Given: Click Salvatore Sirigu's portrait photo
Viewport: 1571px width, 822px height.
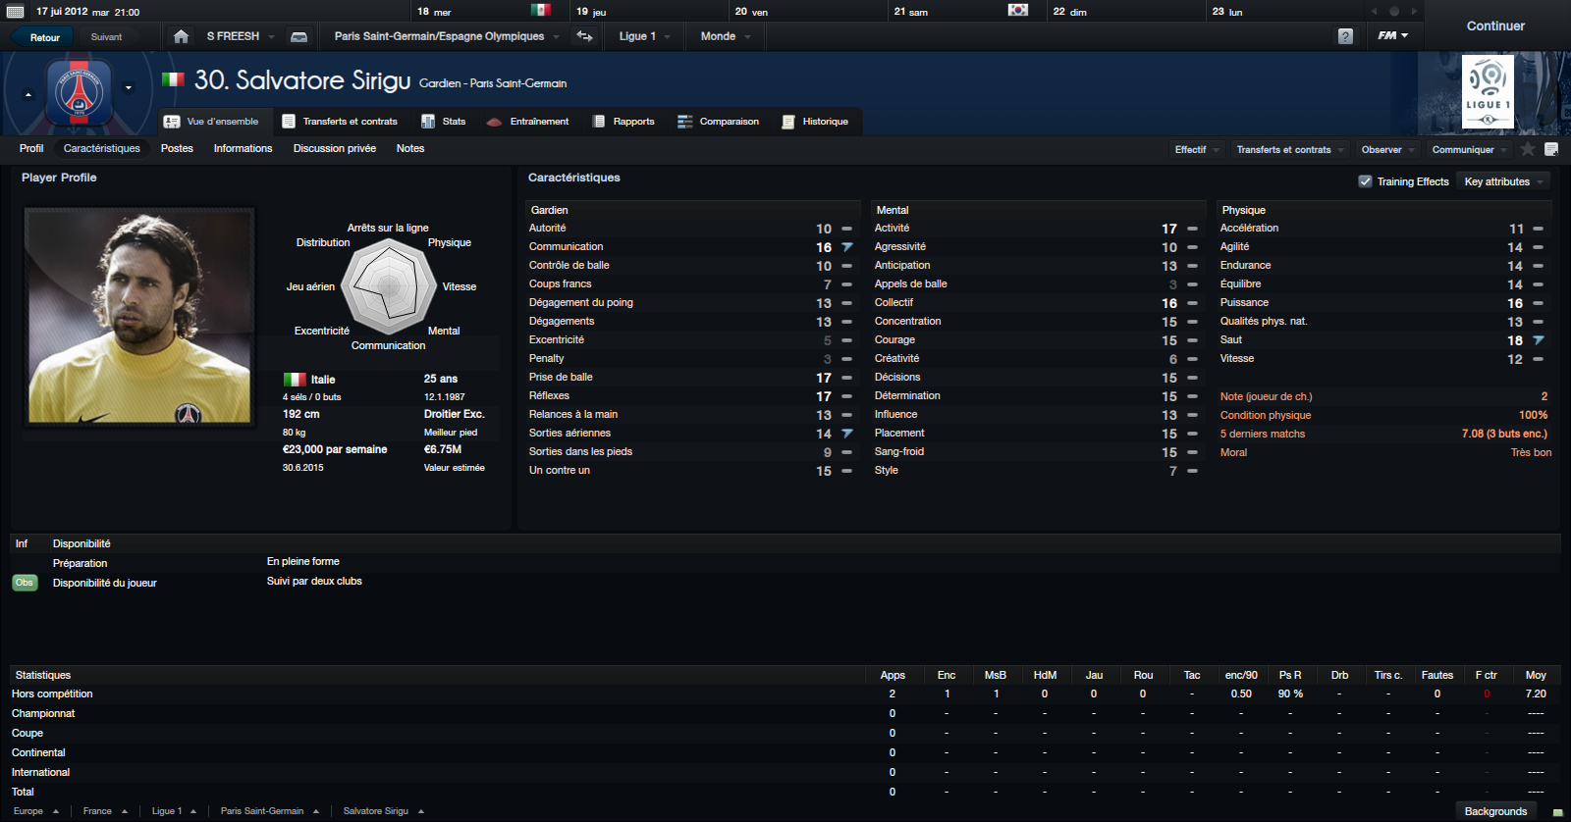Looking at the screenshot, I should tap(139, 317).
